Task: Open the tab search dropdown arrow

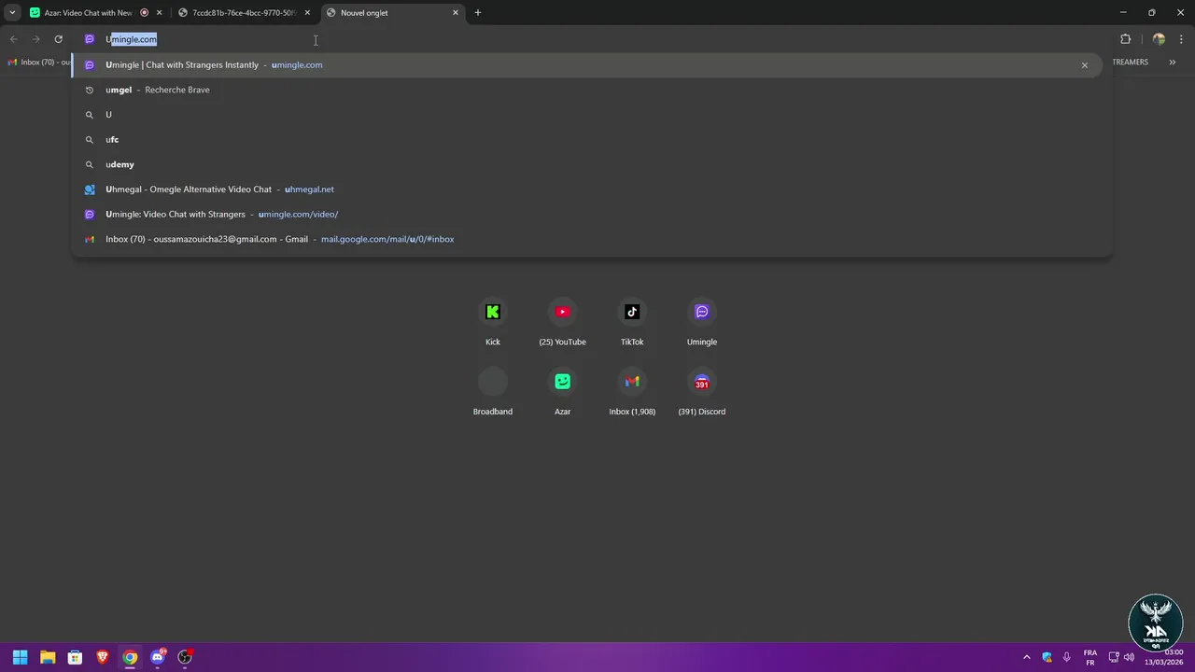Action: click(x=12, y=13)
